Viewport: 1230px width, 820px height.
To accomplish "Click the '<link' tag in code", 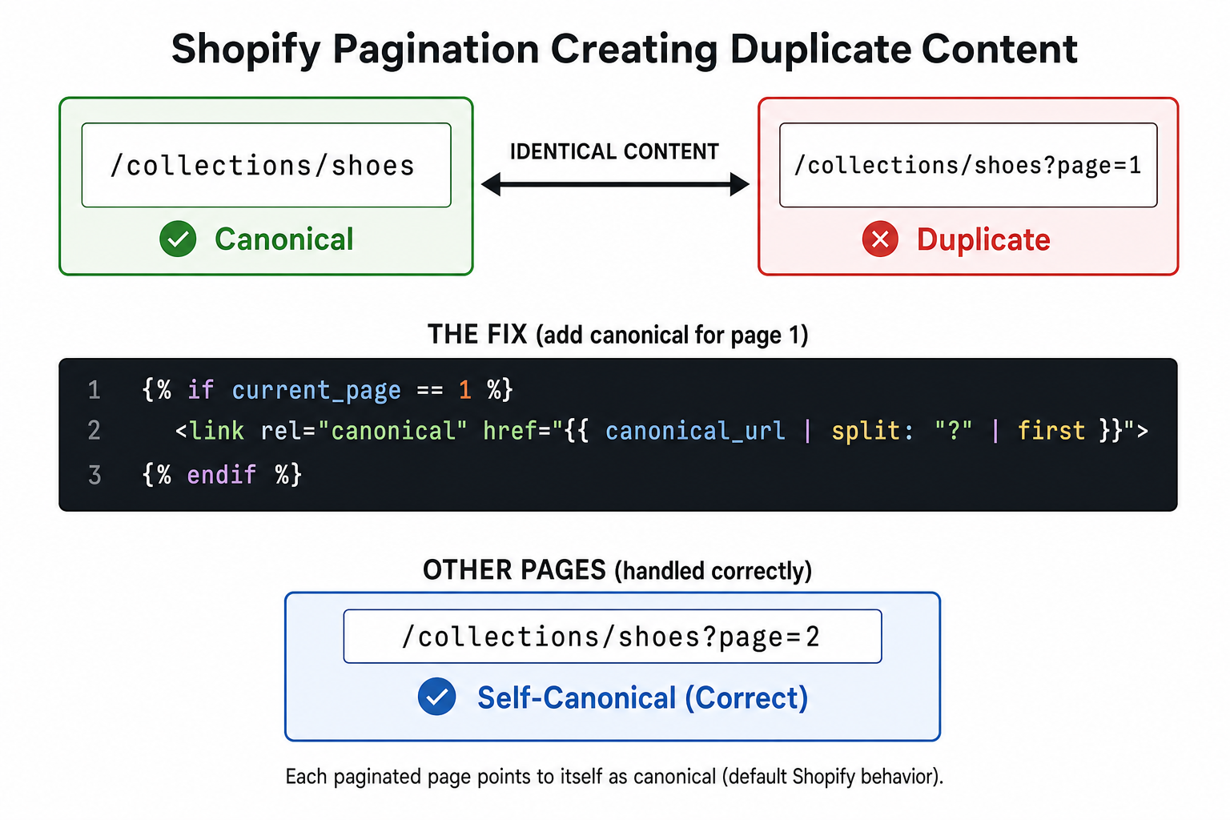I will [210, 431].
